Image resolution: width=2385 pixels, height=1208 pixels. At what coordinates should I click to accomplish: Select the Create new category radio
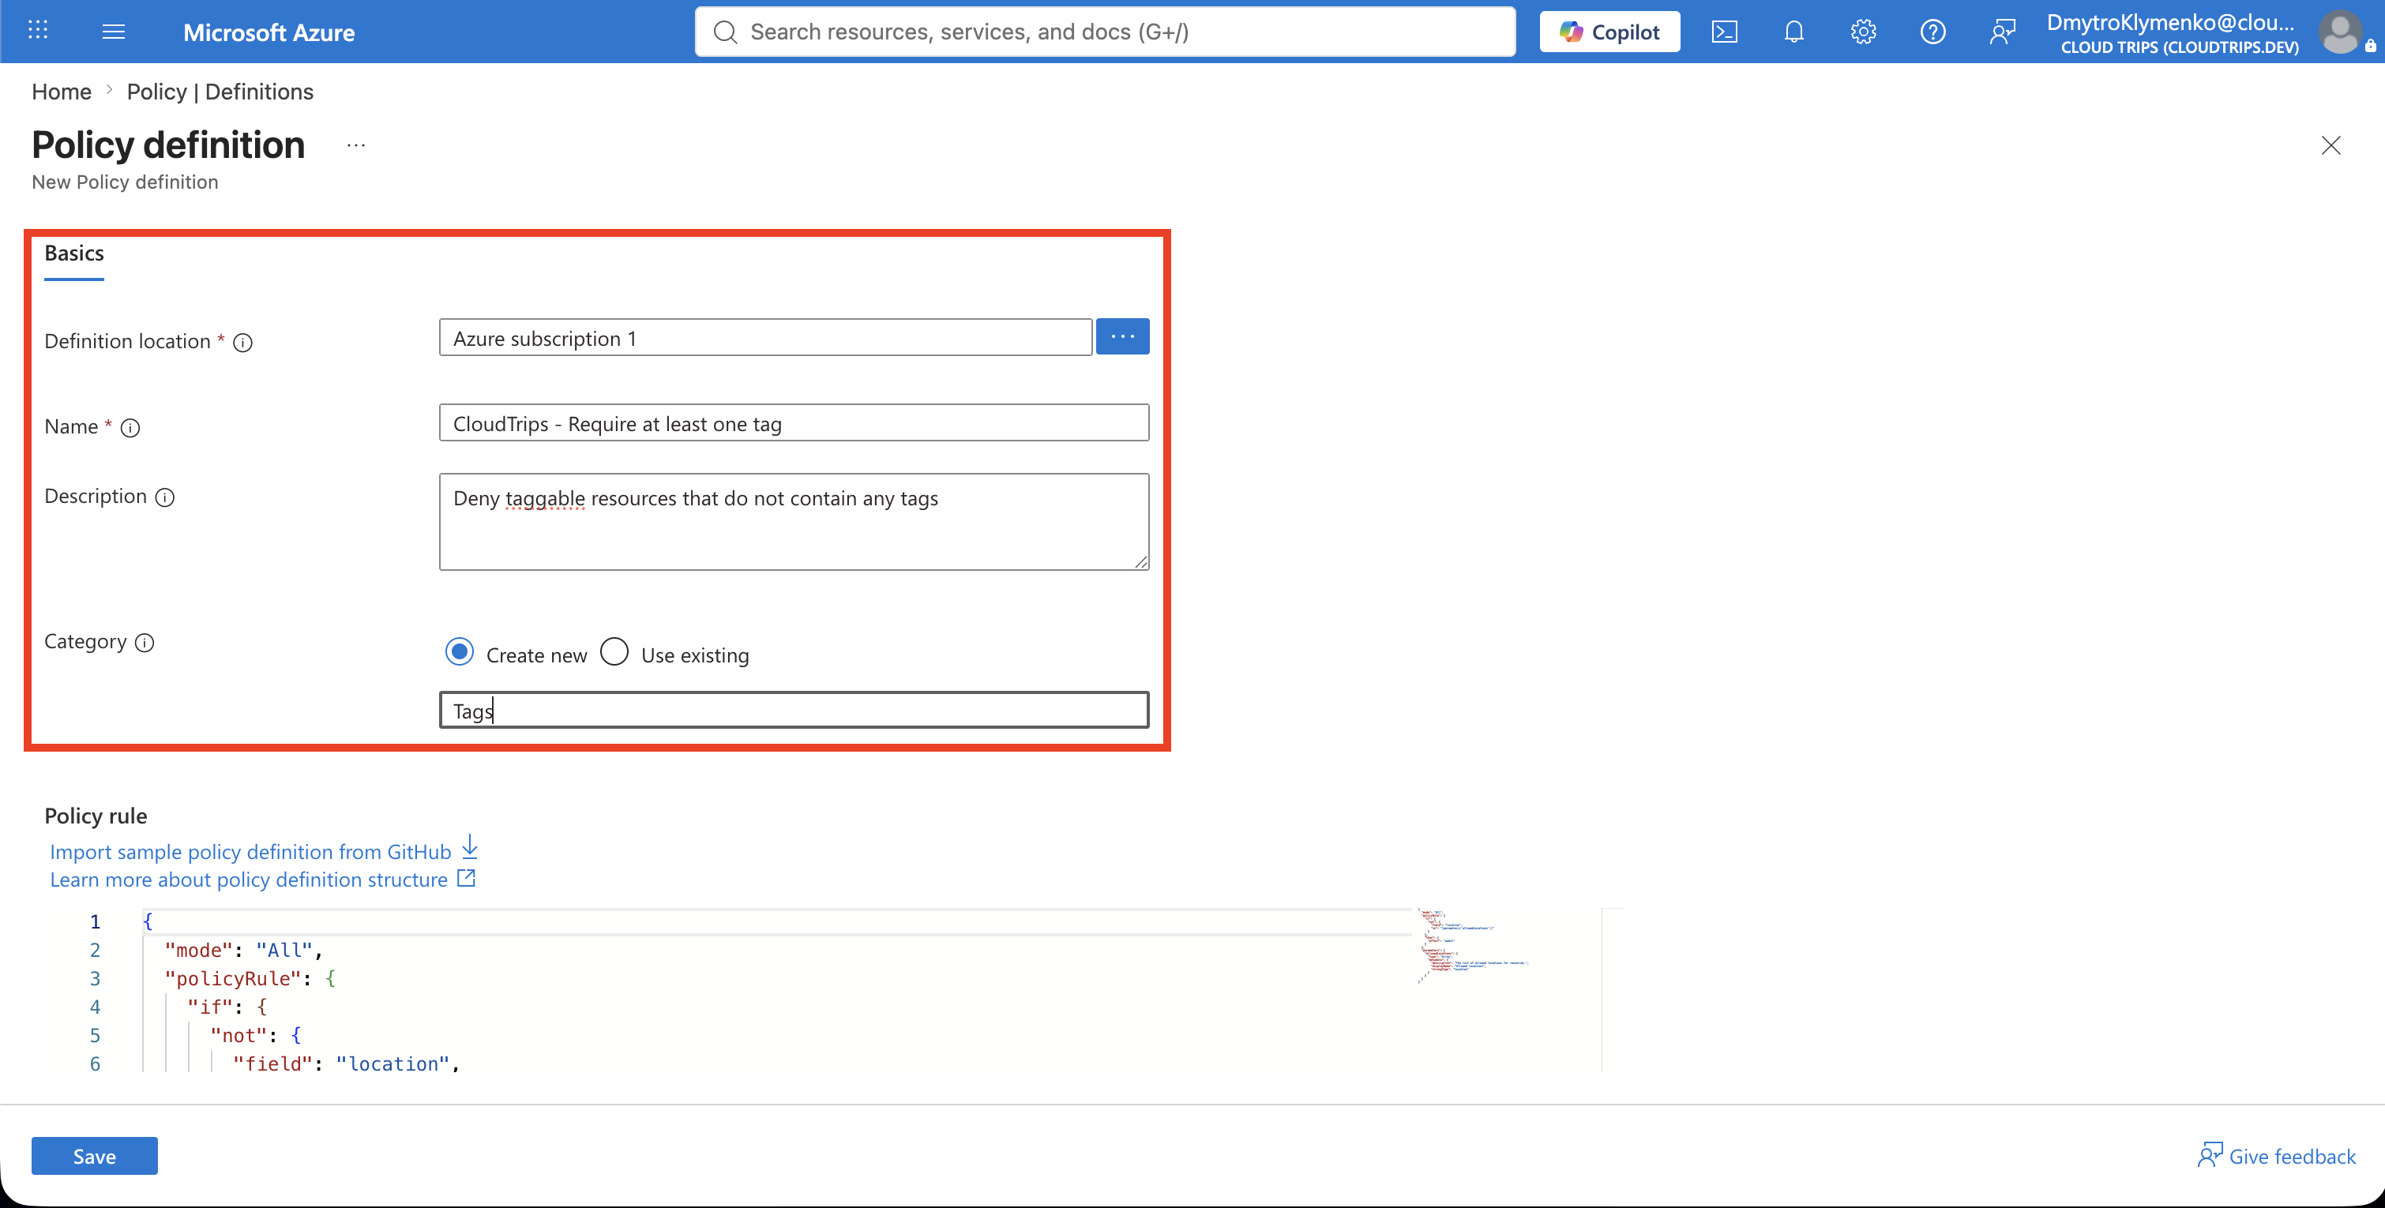point(459,651)
